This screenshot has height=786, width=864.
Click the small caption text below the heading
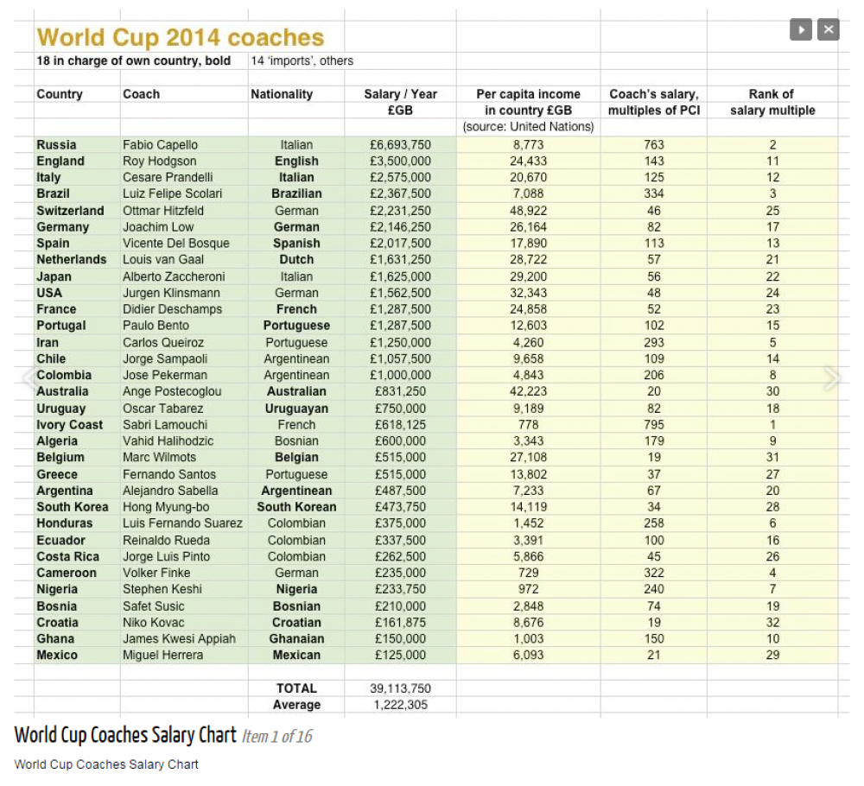point(106,764)
